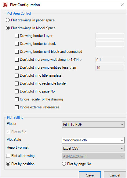The width and height of the screenshot is (127, 178).
Task: Select Plot by page No option
Action: coord(64,164)
